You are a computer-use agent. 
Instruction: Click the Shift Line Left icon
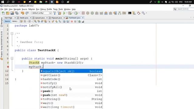(x=64, y=21)
